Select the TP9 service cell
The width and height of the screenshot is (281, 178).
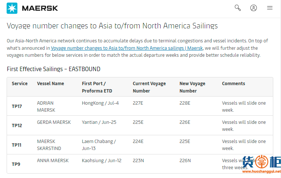16,164
